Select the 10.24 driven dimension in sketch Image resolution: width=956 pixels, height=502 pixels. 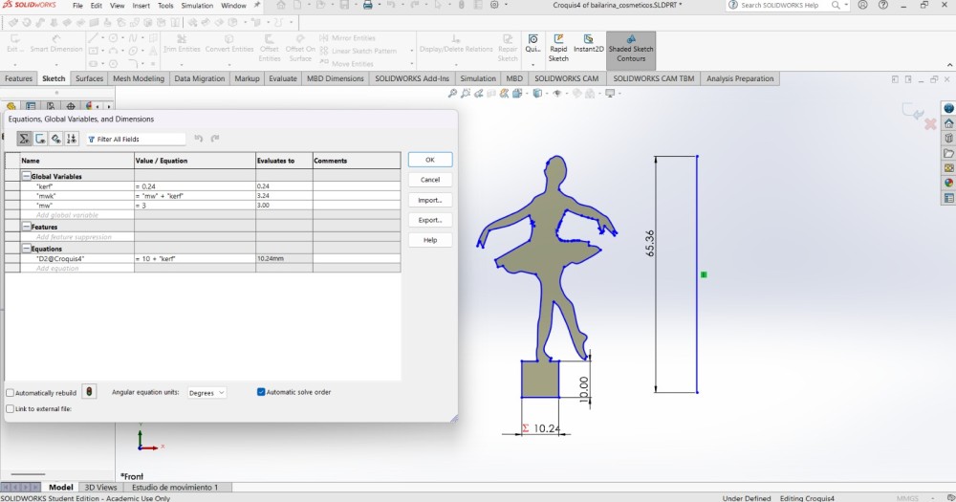[x=546, y=428]
